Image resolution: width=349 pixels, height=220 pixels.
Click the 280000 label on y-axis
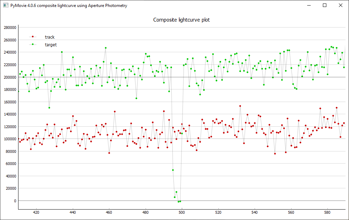[x=9, y=28]
